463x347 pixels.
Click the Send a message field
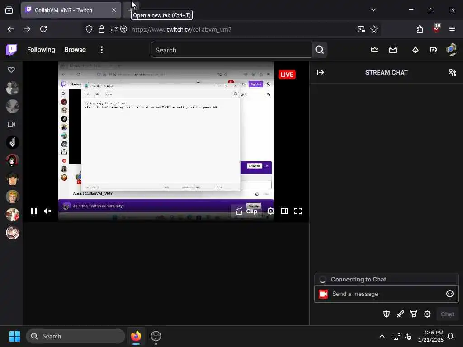[x=386, y=294]
